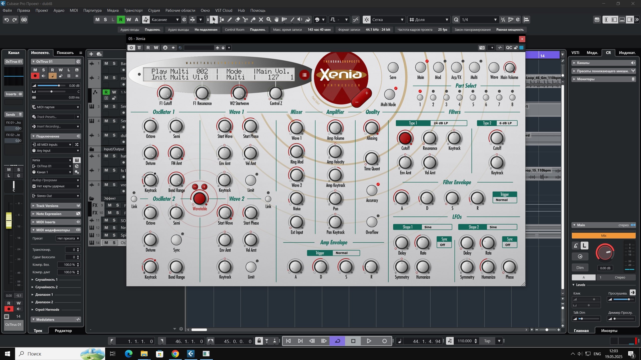Open LFO Shape 1 Sine dropdown
Screen dimensions: 641x360
437,227
